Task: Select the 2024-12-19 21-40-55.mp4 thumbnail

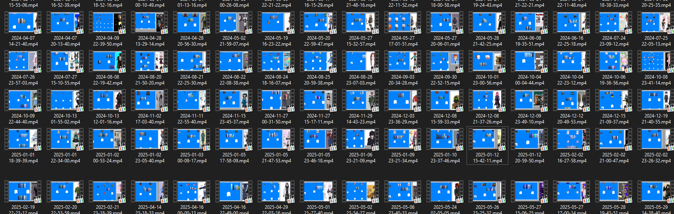Action: (x=656, y=100)
